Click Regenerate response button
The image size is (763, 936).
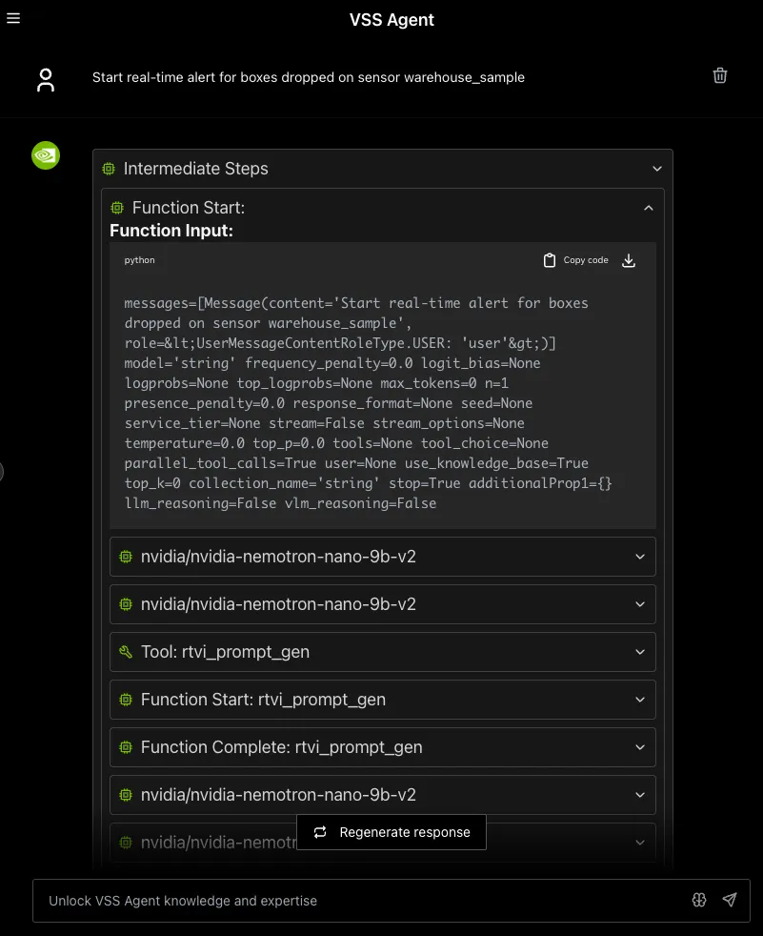tap(392, 832)
